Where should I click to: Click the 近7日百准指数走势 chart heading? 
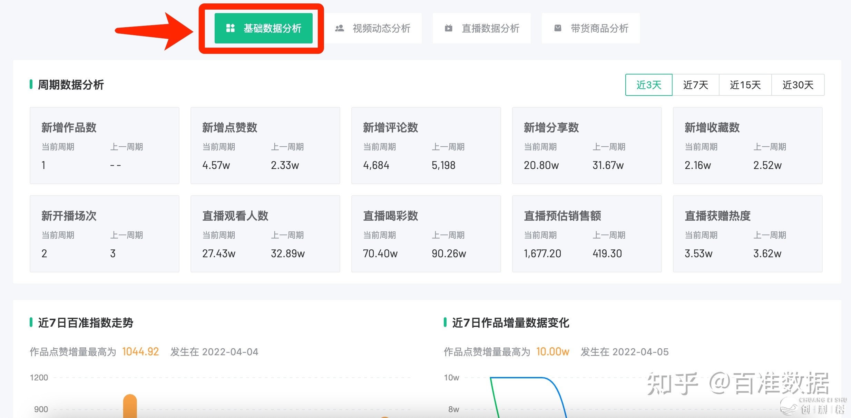coord(86,323)
